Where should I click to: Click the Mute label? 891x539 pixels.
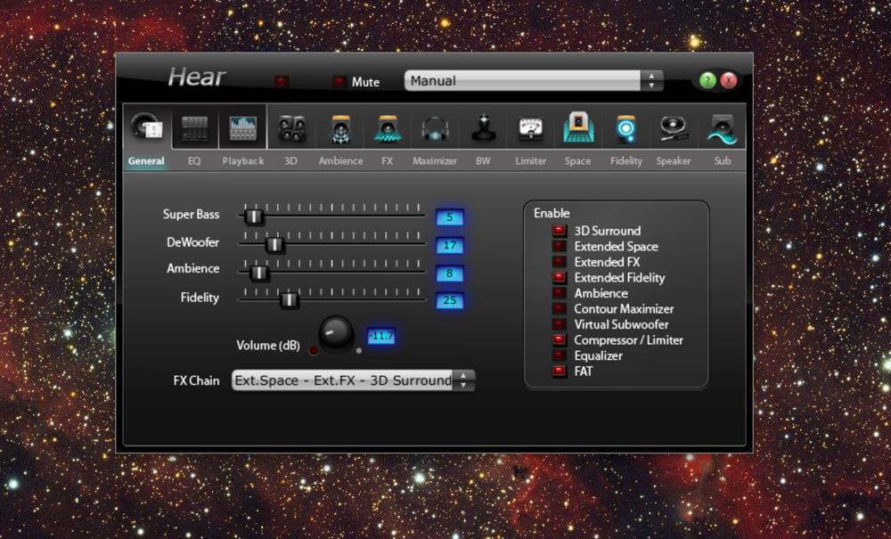(x=365, y=82)
